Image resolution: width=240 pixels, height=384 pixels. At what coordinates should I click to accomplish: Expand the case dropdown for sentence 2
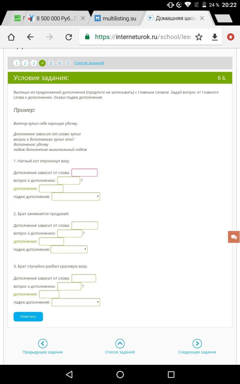[x=69, y=249]
